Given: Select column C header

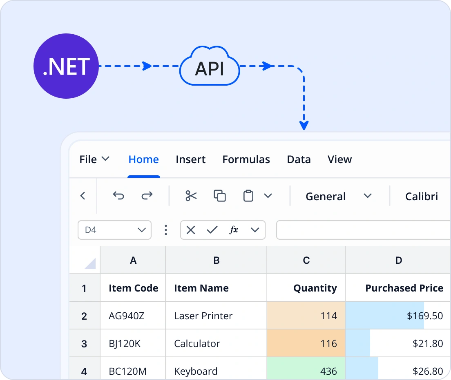Looking at the screenshot, I should click(x=306, y=260).
